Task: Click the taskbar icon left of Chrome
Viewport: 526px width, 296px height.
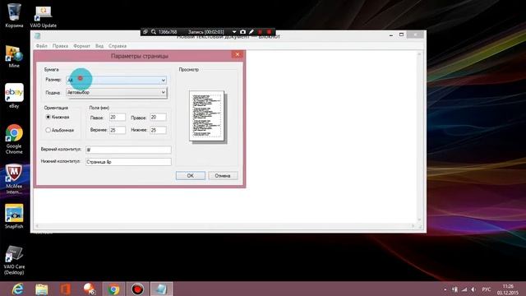Action: pos(90,289)
